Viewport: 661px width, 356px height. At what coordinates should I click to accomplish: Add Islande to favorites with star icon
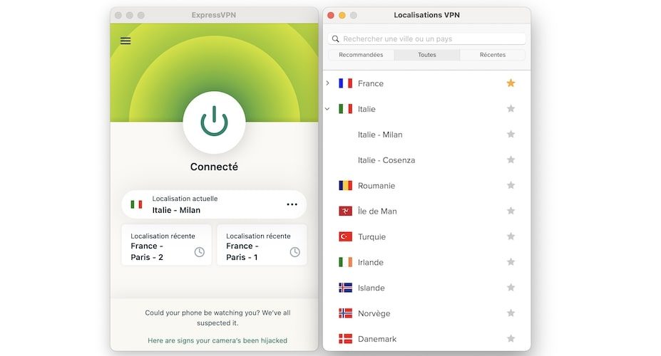click(511, 288)
